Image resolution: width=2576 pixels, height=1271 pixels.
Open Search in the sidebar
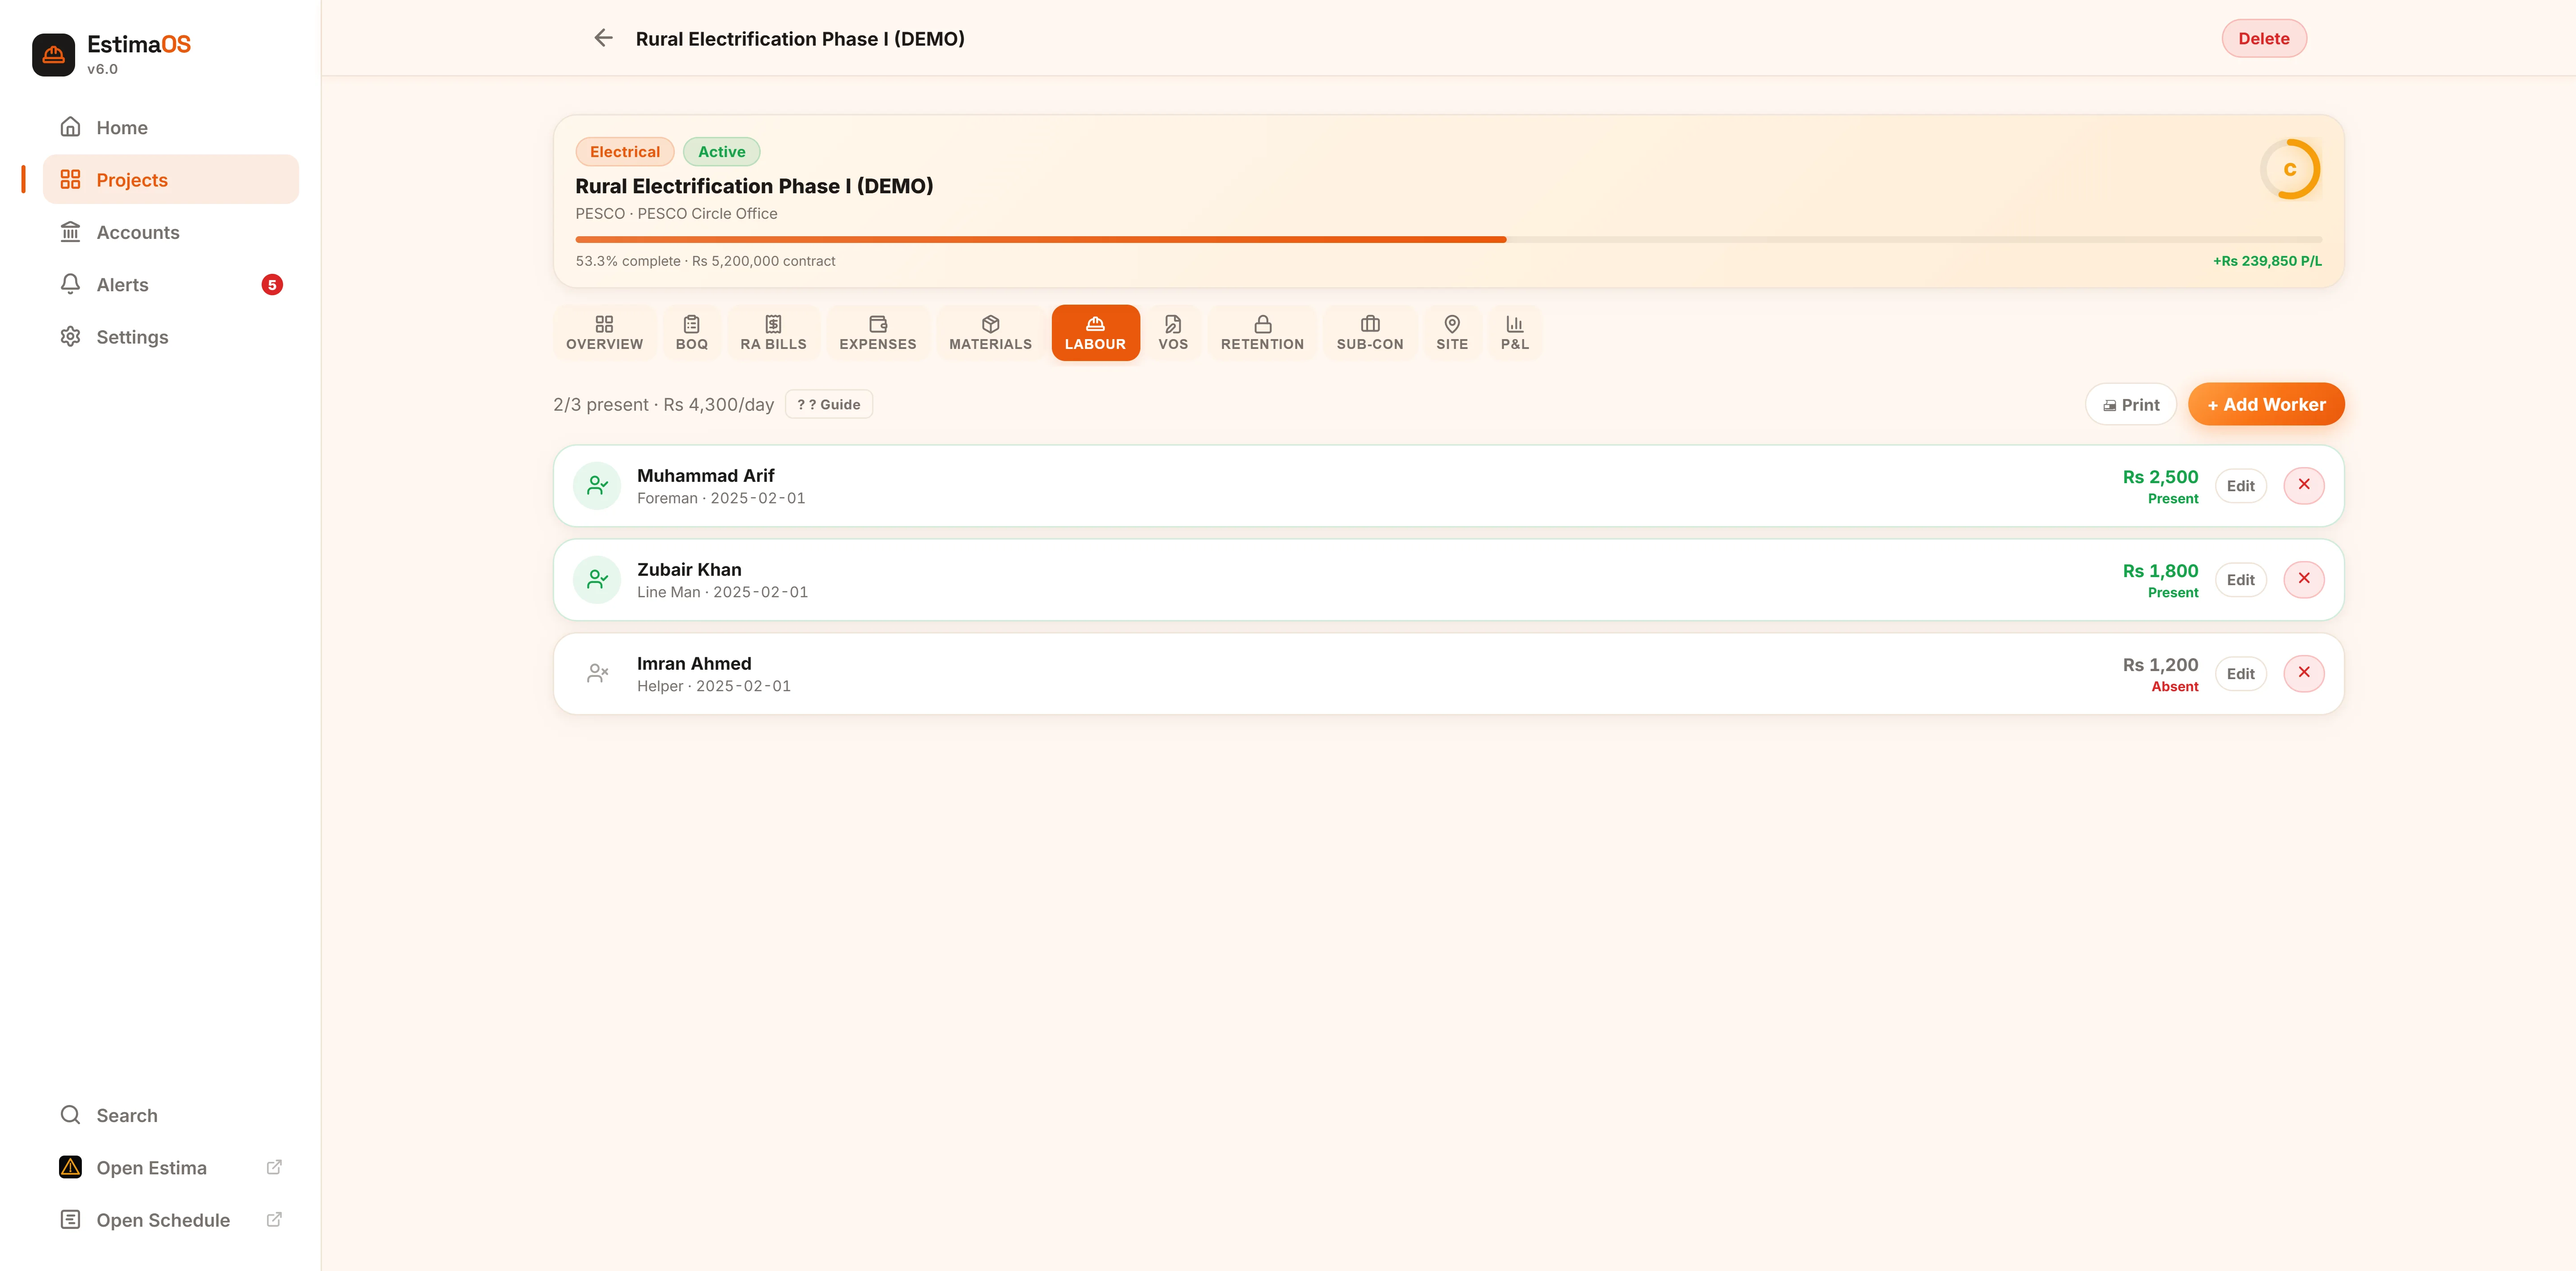pyautogui.click(x=171, y=1115)
